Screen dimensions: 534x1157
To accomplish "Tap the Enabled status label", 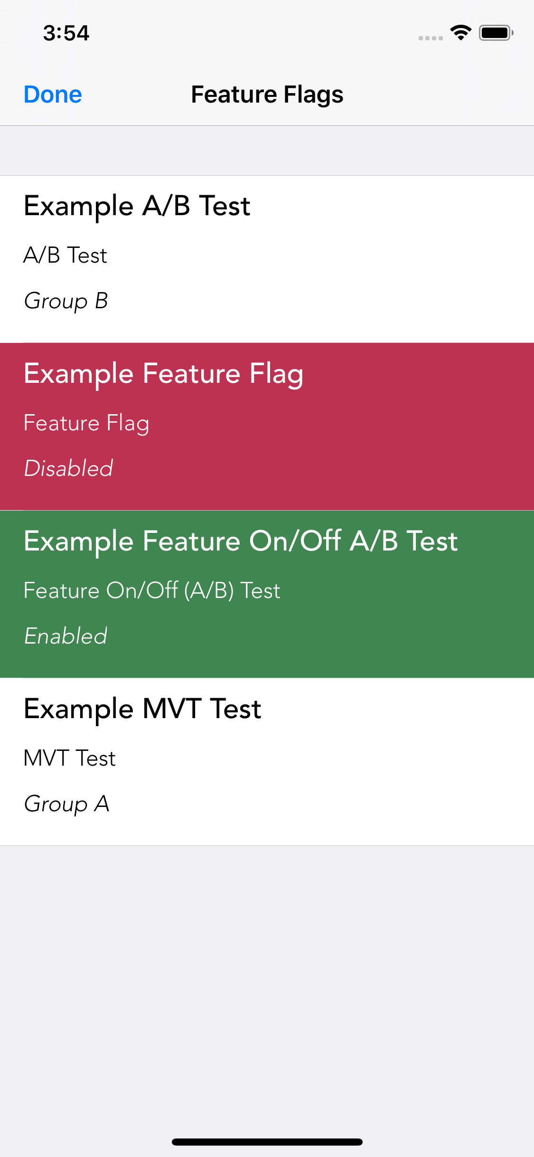I will point(66,636).
